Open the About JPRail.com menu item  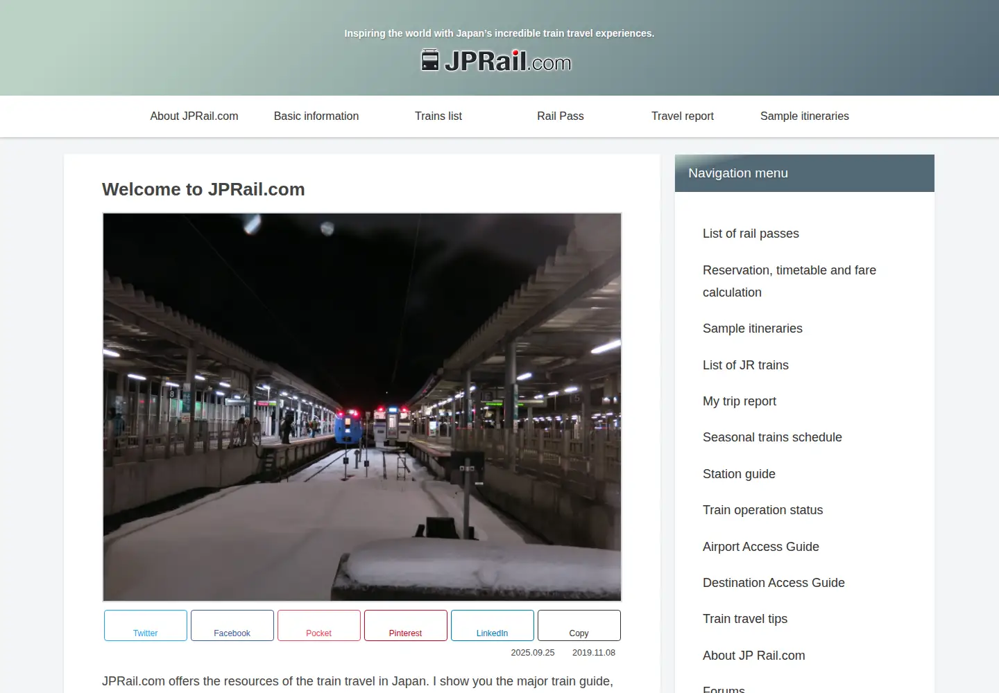[194, 116]
